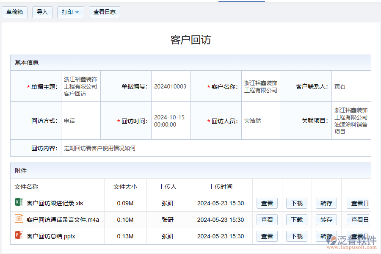查看 the 客户回访跟进记录.xls attachment
Image resolution: width=381 pixels, height=254 pixels.
point(267,203)
